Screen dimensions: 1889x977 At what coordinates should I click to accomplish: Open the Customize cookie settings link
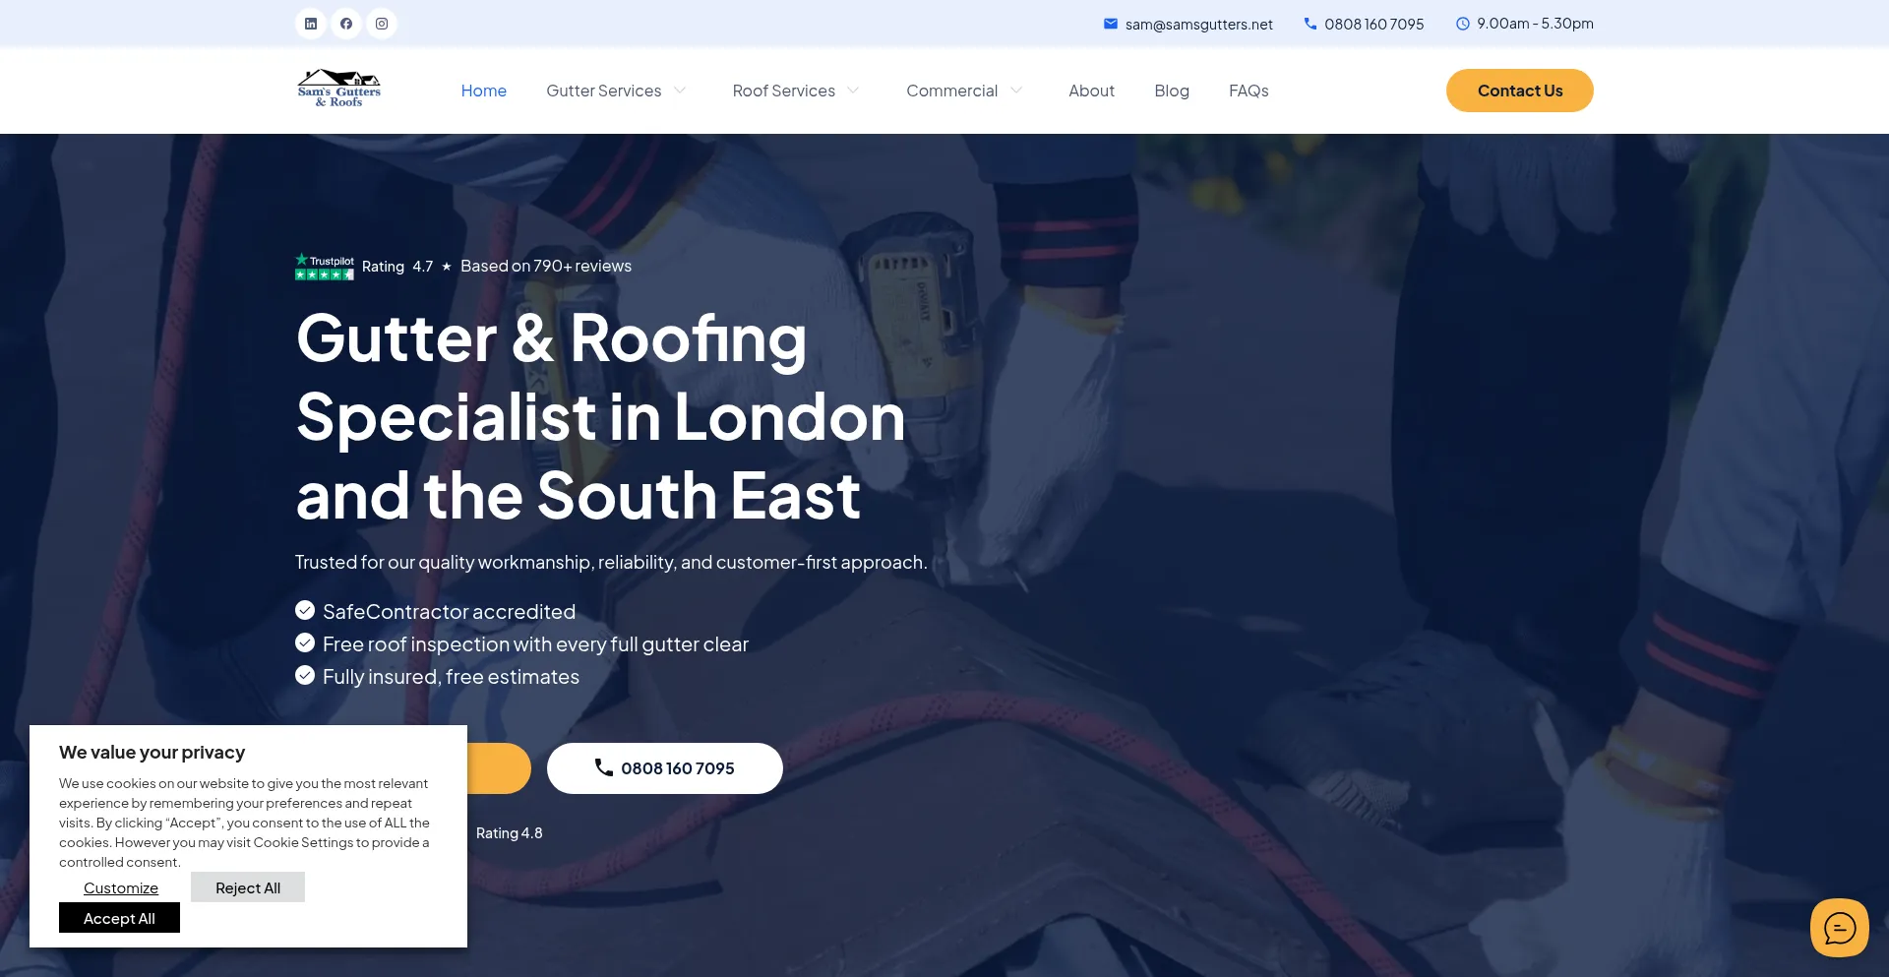coord(121,887)
